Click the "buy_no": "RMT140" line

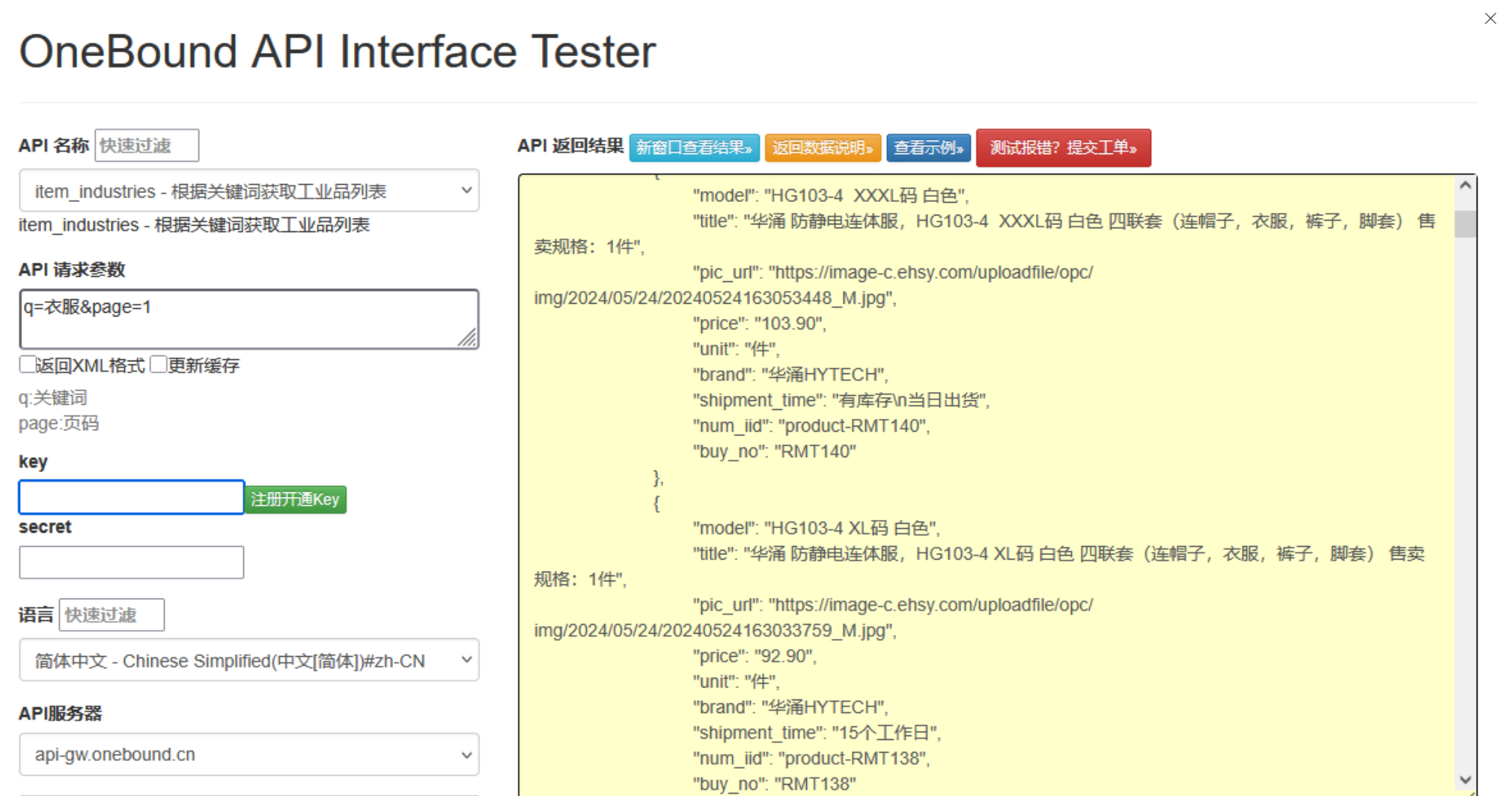tap(775, 451)
